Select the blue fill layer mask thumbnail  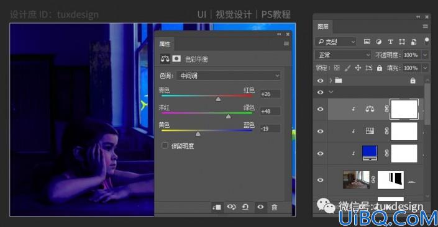pyautogui.click(x=404, y=153)
